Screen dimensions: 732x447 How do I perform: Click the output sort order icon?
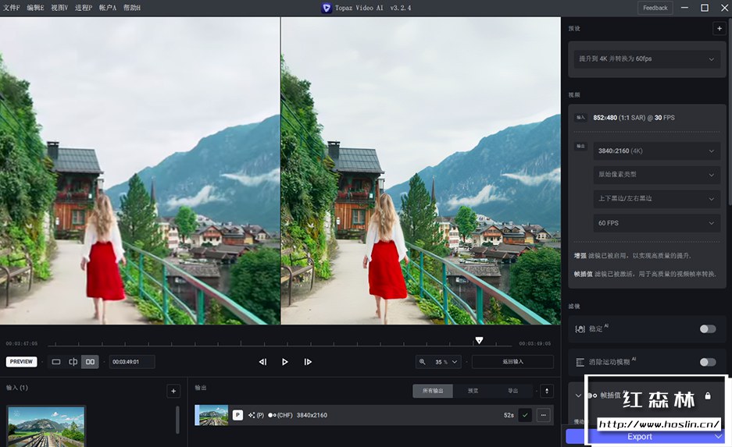pos(546,391)
